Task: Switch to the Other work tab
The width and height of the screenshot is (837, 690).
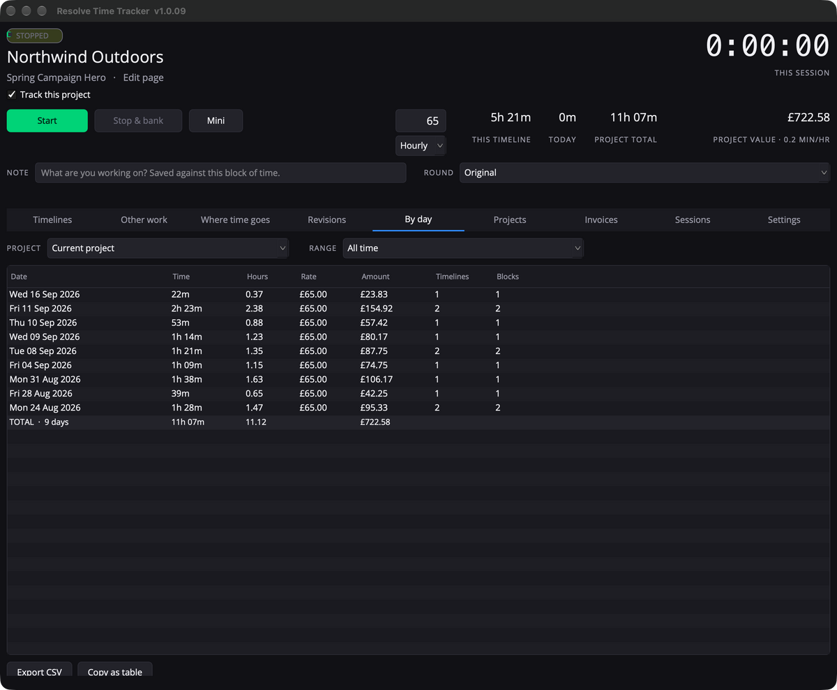Action: tap(144, 220)
